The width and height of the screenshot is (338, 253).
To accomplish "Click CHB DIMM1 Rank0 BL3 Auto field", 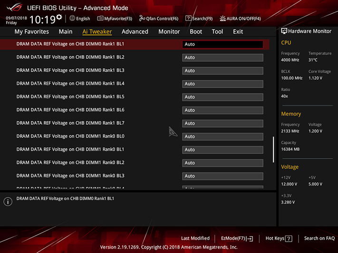I will (222, 176).
